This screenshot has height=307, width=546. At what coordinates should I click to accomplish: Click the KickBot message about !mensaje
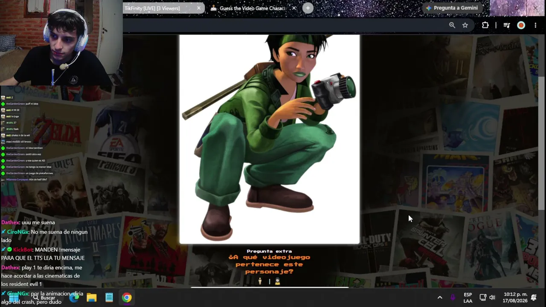pyautogui.click(x=43, y=254)
